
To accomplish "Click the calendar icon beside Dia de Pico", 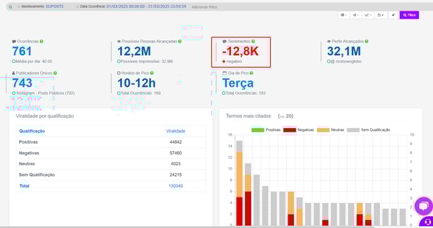I will (225, 73).
